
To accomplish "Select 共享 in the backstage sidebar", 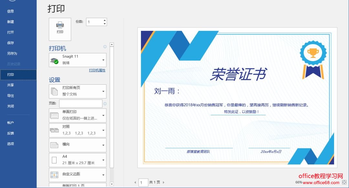I will click(18, 85).
